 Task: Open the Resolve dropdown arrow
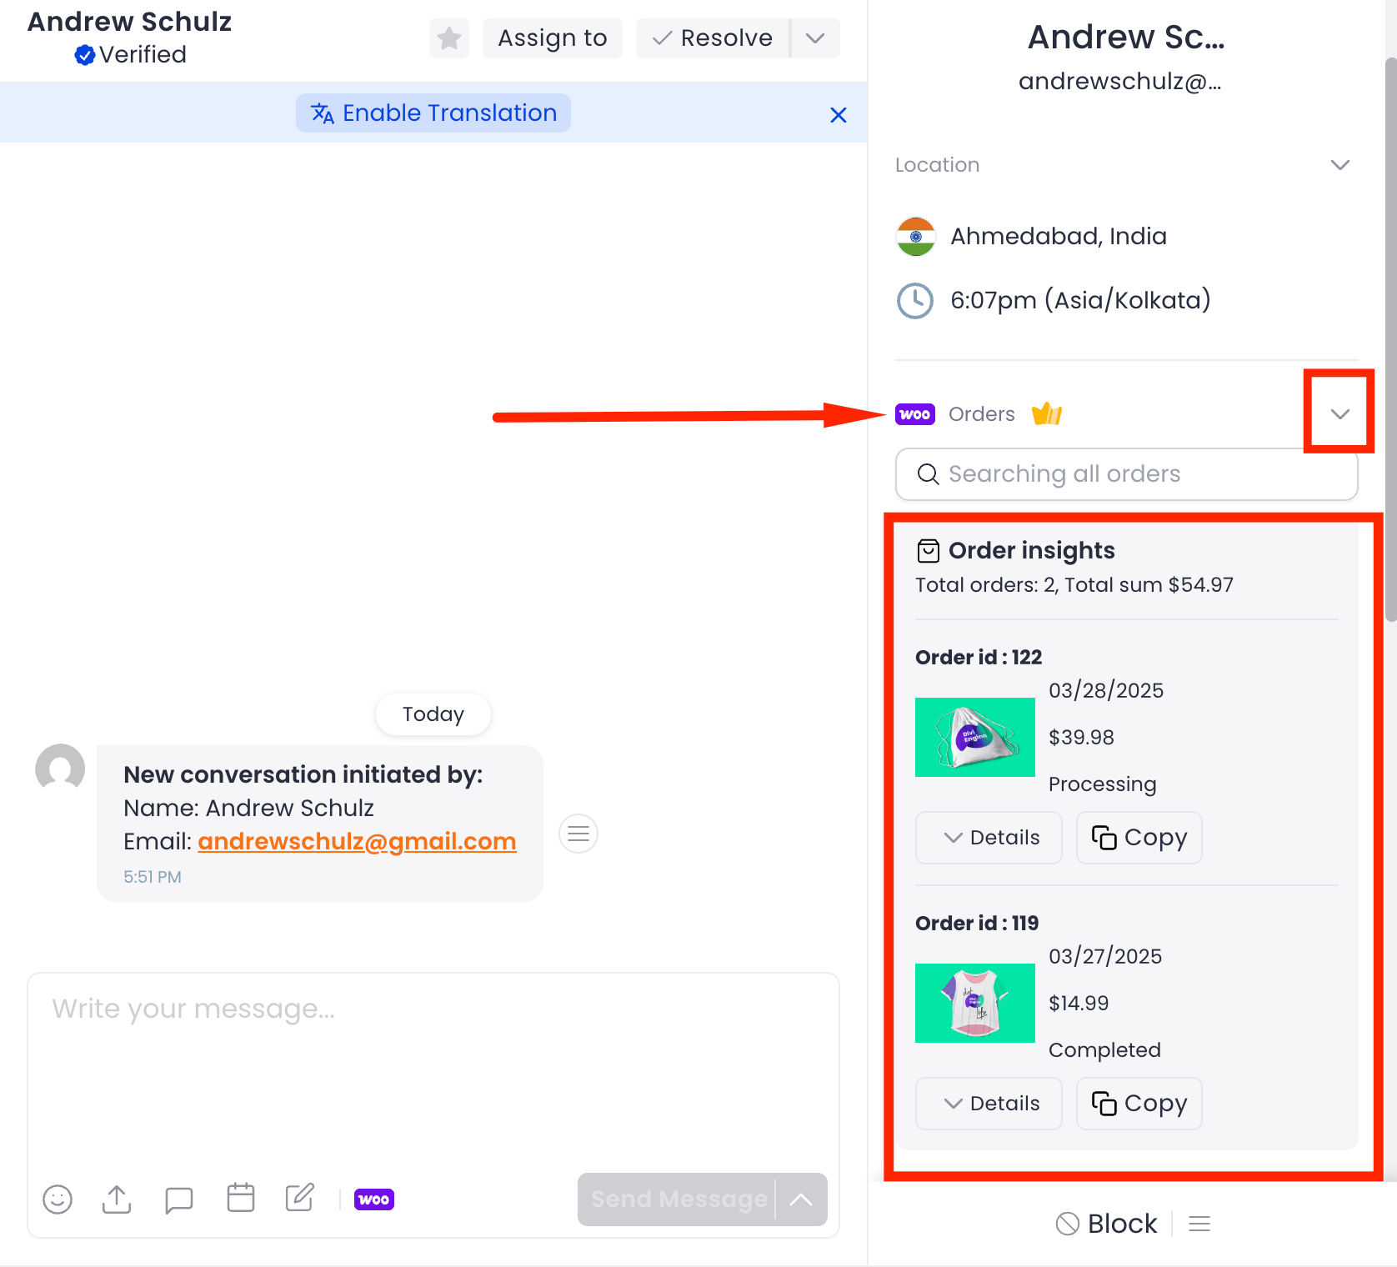click(x=814, y=38)
